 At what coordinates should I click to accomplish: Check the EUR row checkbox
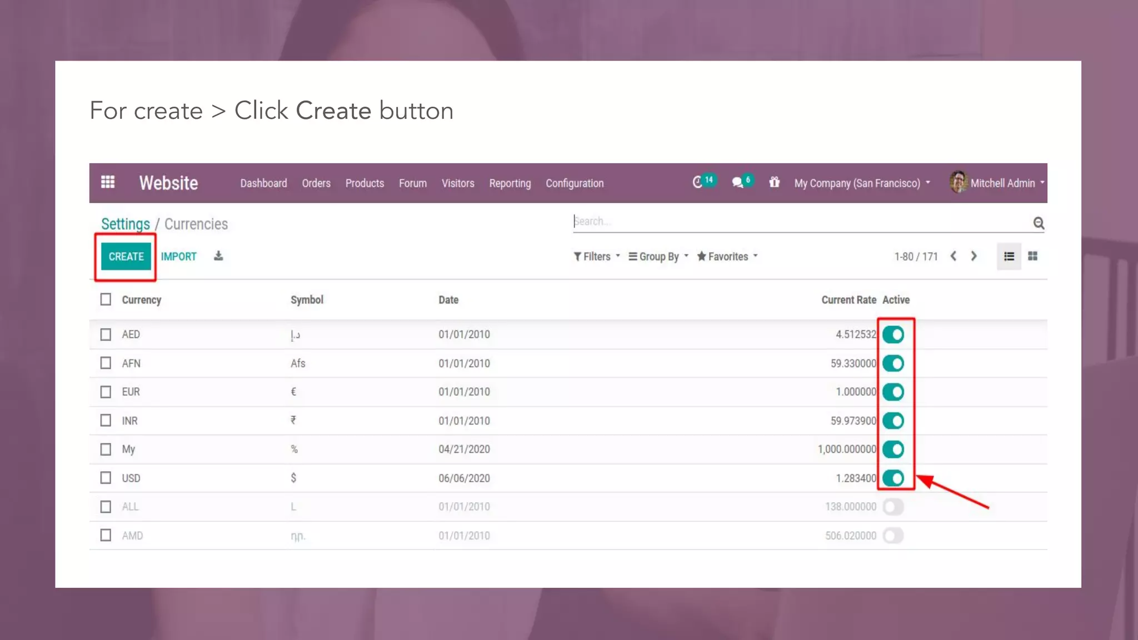(106, 392)
